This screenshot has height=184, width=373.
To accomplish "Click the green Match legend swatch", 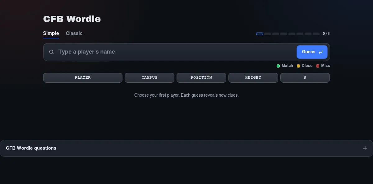I will click(278, 66).
